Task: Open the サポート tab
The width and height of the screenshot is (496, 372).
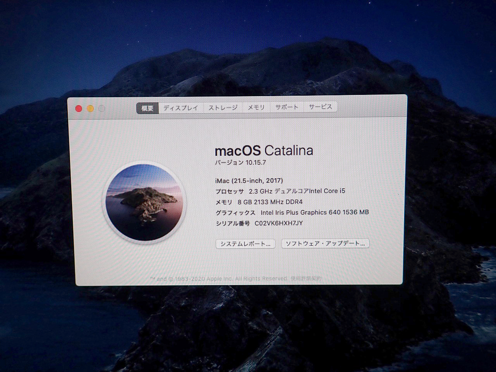Action: click(x=287, y=107)
